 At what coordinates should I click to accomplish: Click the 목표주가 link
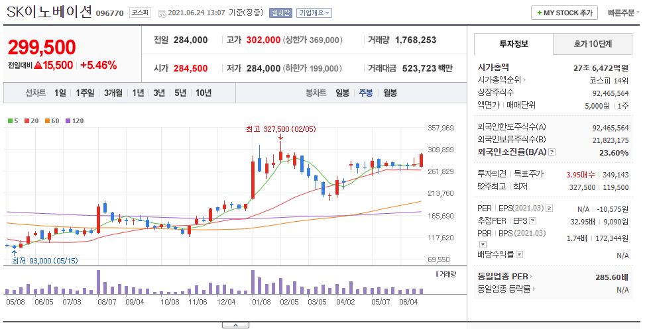(529, 174)
